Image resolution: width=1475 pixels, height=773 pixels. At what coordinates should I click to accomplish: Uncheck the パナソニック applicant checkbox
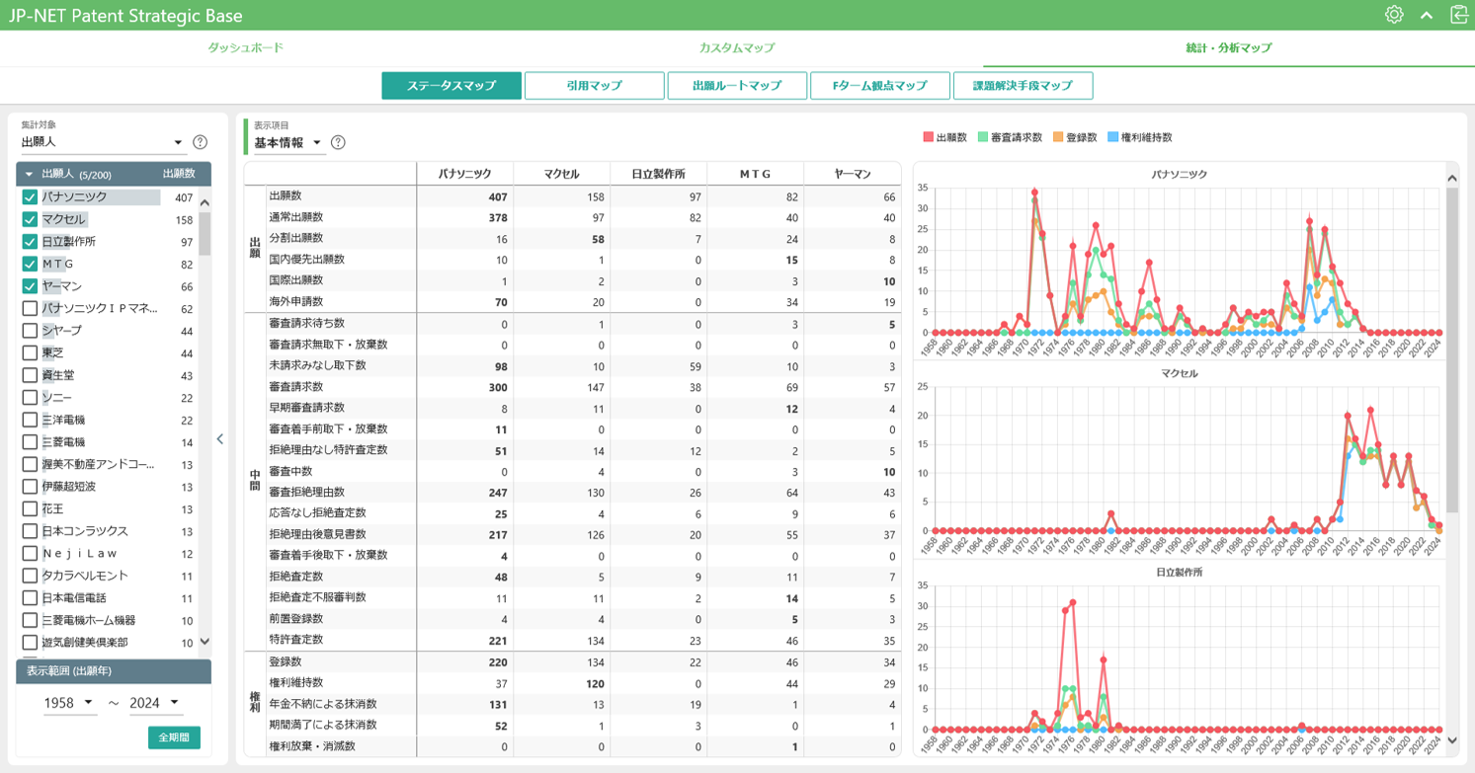30,197
